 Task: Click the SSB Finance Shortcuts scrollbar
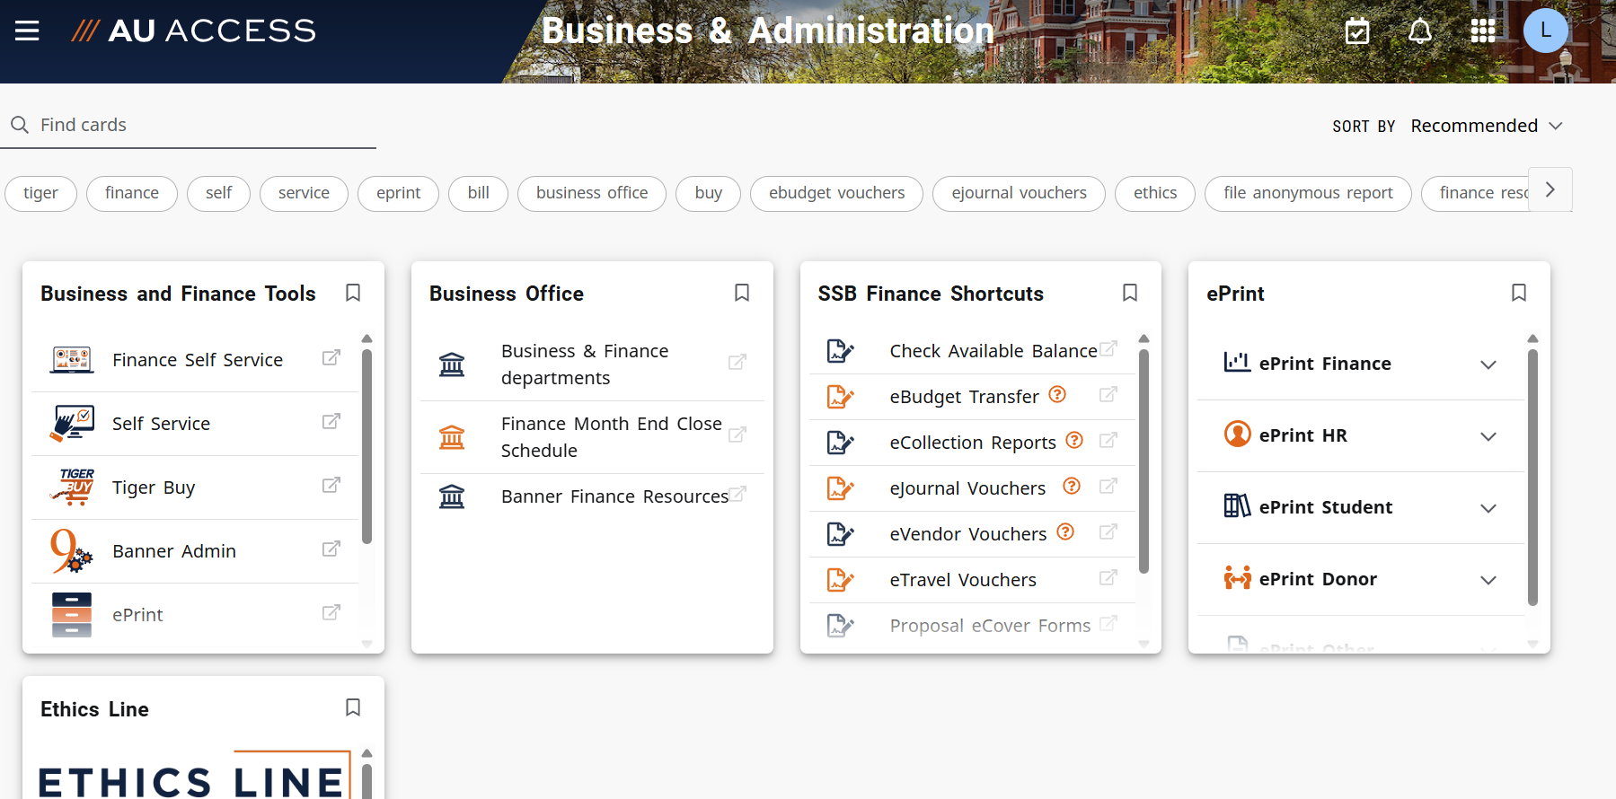[x=1144, y=461]
